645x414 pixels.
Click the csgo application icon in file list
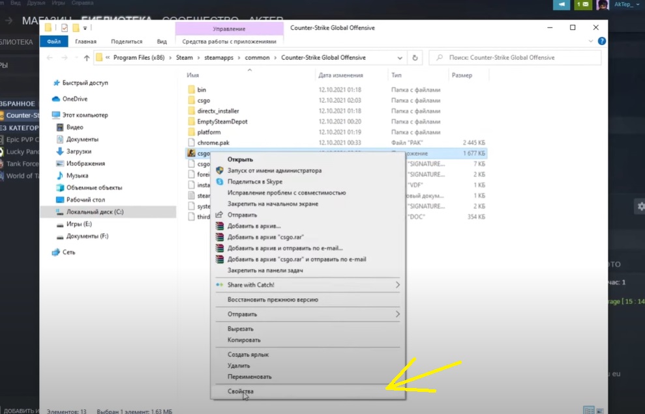point(191,154)
